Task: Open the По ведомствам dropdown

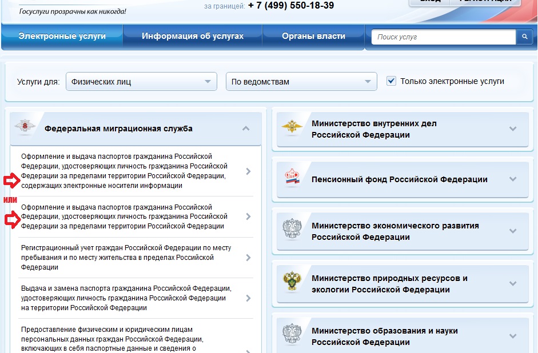Action: point(301,82)
